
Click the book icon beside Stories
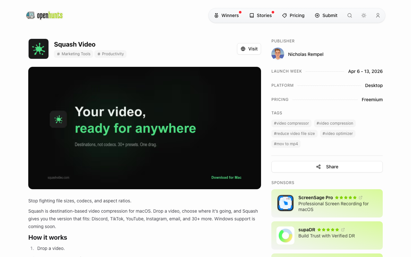pos(252,15)
